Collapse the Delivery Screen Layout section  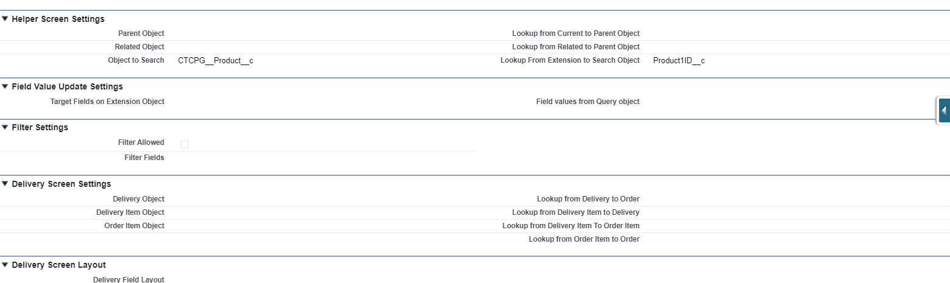(x=5, y=265)
